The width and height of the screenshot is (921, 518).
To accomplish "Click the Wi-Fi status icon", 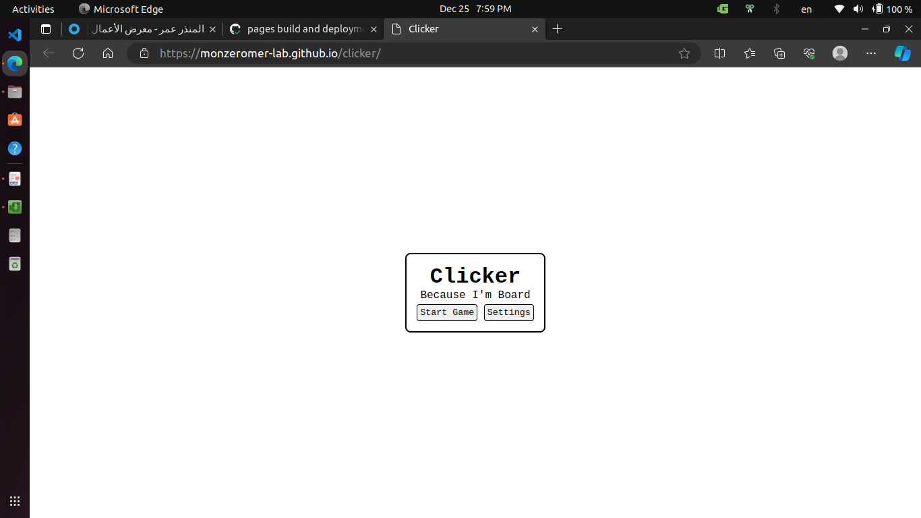I will tap(839, 9).
